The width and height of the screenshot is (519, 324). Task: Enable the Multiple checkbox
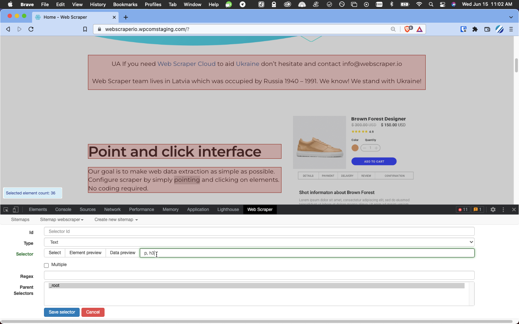pos(46,265)
